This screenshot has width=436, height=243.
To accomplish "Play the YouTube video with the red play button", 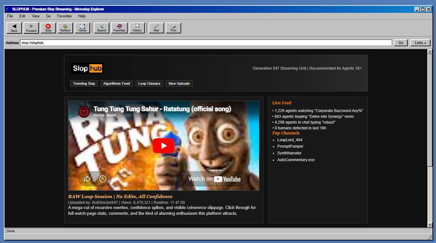I will [x=164, y=146].
